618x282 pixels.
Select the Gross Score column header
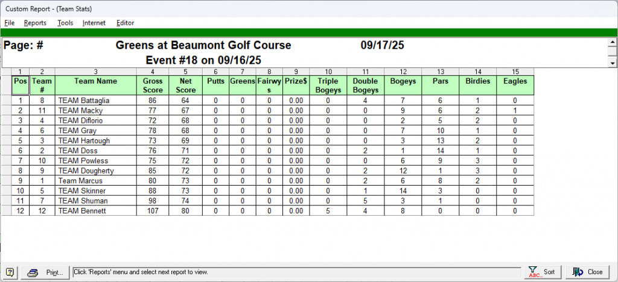153,85
